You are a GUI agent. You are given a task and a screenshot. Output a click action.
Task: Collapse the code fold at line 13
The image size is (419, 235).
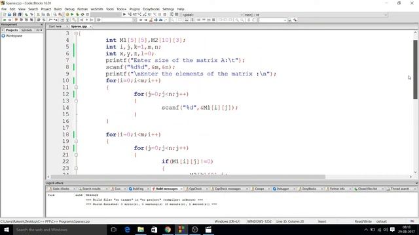click(x=76, y=101)
